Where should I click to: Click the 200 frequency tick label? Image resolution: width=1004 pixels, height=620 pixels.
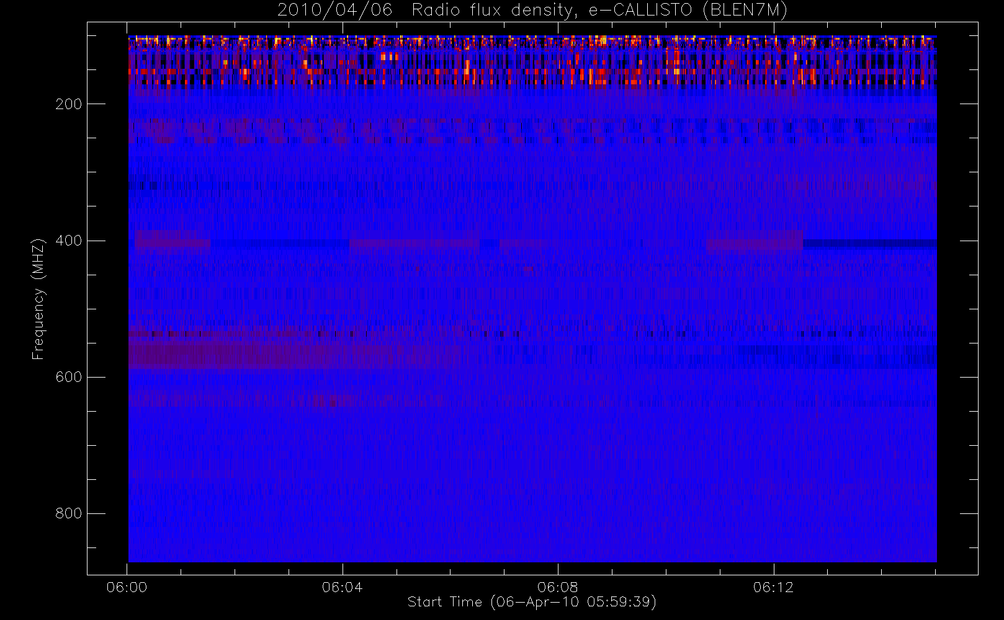coord(69,104)
